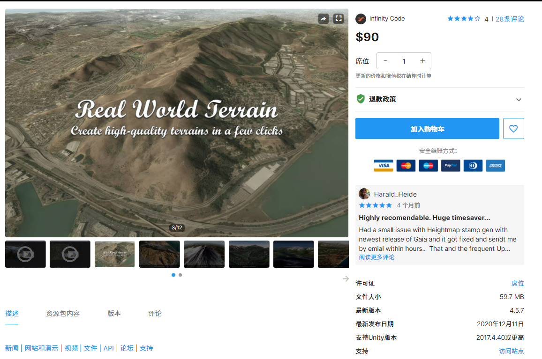The image size is (542, 359).
Task: Decrease seat count with minus button
Action: pos(385,61)
